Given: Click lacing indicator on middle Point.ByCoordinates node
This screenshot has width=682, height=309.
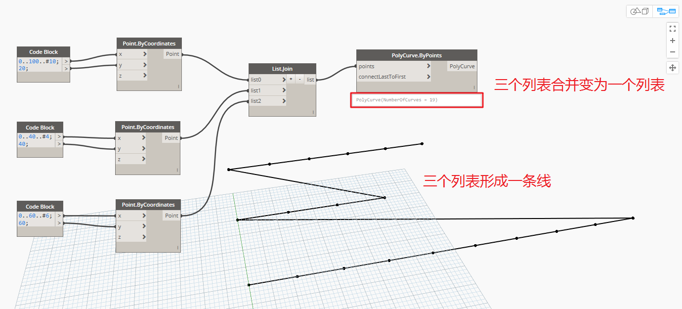Looking at the screenshot, I should click(177, 170).
